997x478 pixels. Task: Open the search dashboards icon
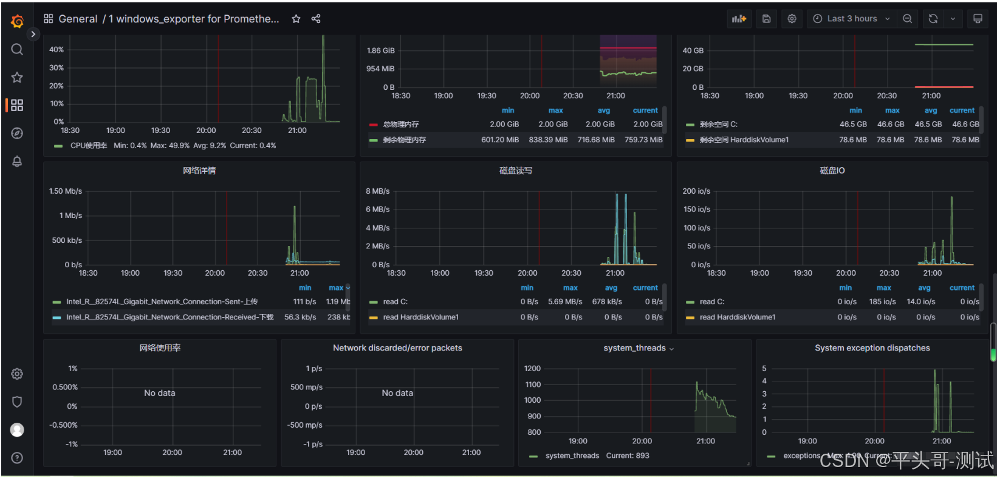17,49
